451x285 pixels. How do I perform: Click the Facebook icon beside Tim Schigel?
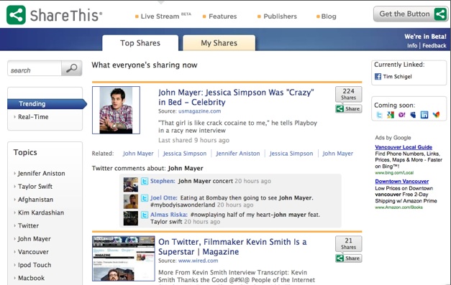pos(378,76)
